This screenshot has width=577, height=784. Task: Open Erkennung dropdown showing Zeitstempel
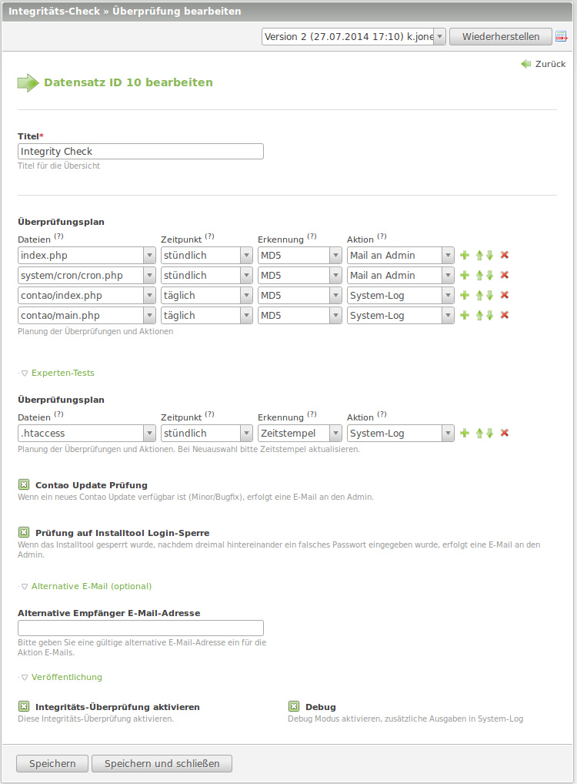[x=299, y=433]
